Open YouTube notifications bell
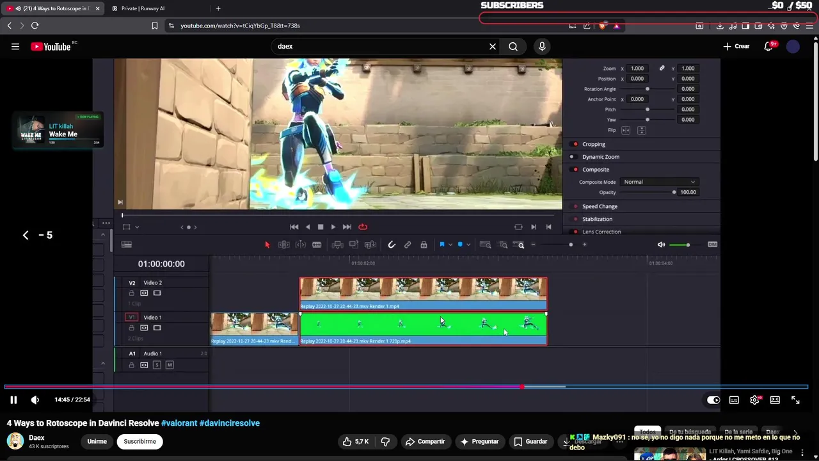This screenshot has height=461, width=819. pos(769,46)
